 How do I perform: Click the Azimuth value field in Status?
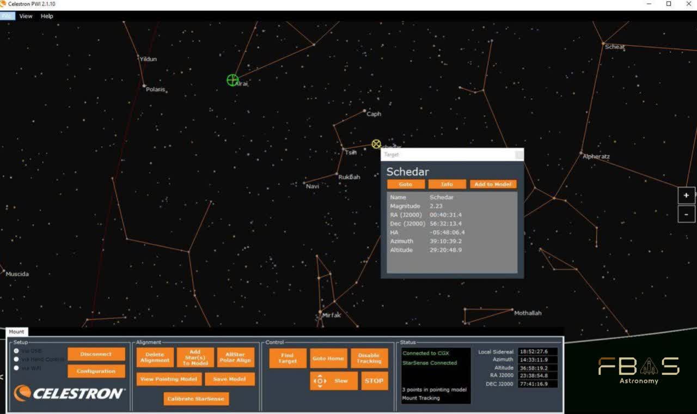click(x=537, y=360)
